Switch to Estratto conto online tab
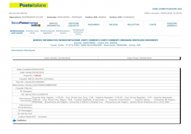191x134 pixels. pos(32,32)
